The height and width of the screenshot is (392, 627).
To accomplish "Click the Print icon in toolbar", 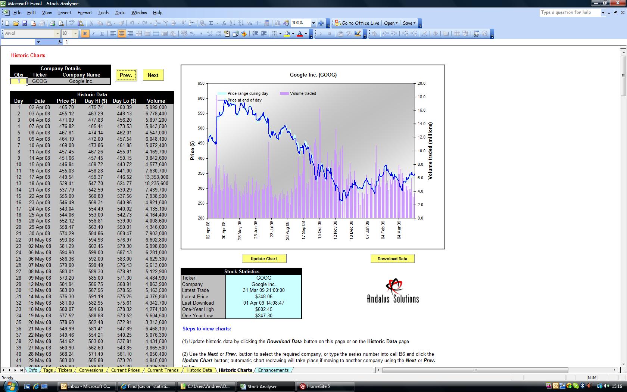I will 53,23.
